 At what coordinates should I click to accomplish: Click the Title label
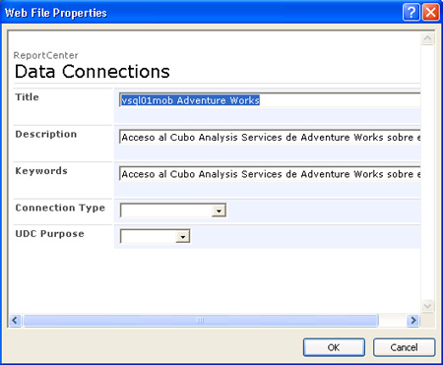(x=27, y=97)
